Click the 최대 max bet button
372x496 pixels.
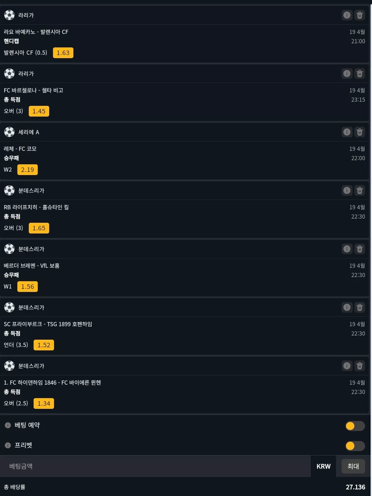(x=353, y=466)
